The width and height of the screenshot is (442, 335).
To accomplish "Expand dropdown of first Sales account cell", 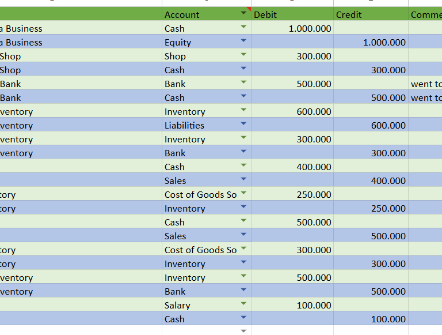I will tap(243, 179).
